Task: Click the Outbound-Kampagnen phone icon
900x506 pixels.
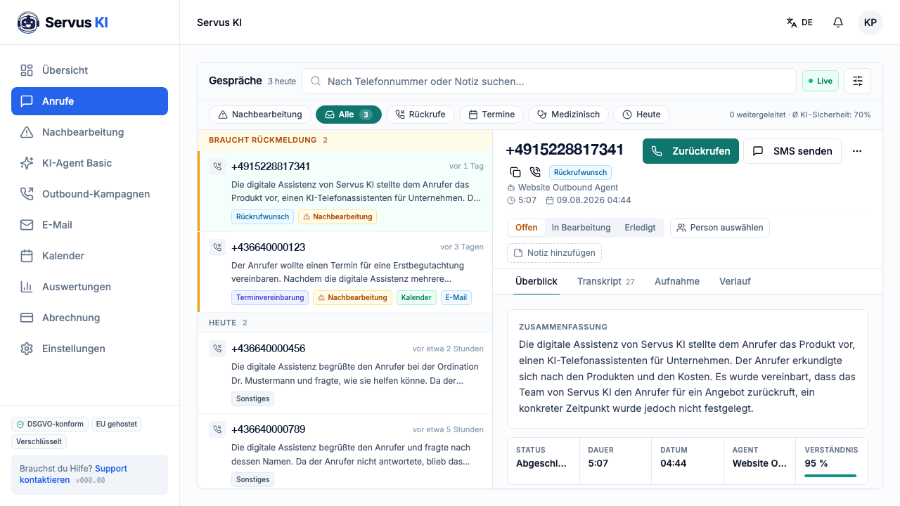Action: point(27,194)
